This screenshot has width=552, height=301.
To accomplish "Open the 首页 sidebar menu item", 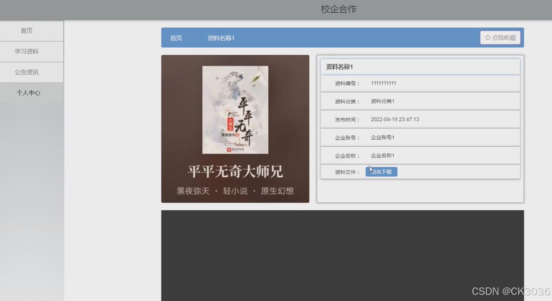I will (32, 30).
